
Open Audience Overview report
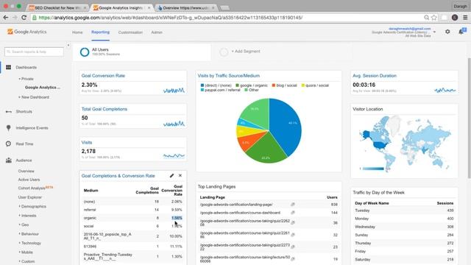click(x=26, y=171)
